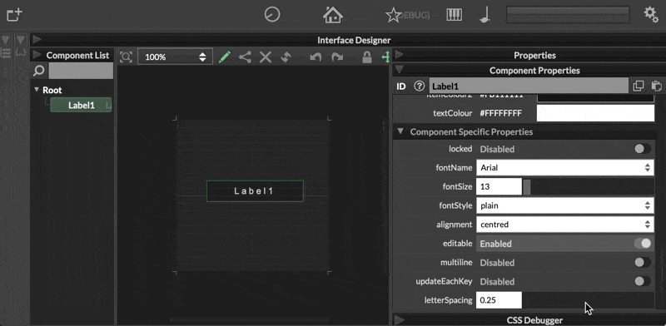Click the ID help question mark button
This screenshot has width=666, height=326.
(420, 86)
